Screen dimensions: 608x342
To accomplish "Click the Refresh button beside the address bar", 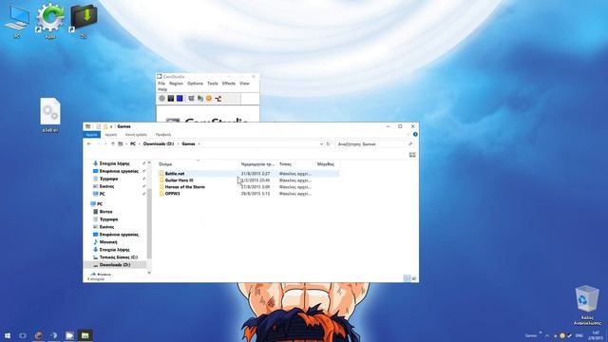I will click(328, 143).
